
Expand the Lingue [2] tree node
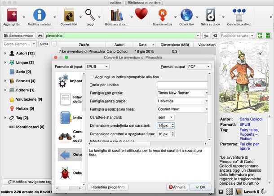(5, 62)
